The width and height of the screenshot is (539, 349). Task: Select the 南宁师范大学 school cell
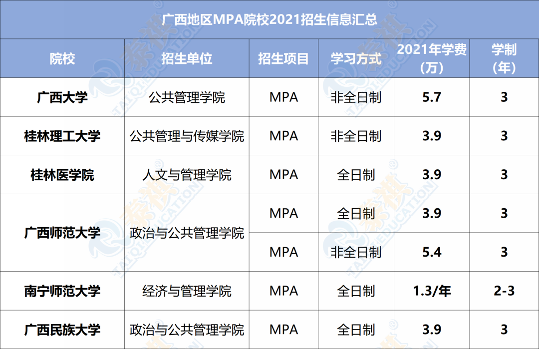[x=62, y=291]
